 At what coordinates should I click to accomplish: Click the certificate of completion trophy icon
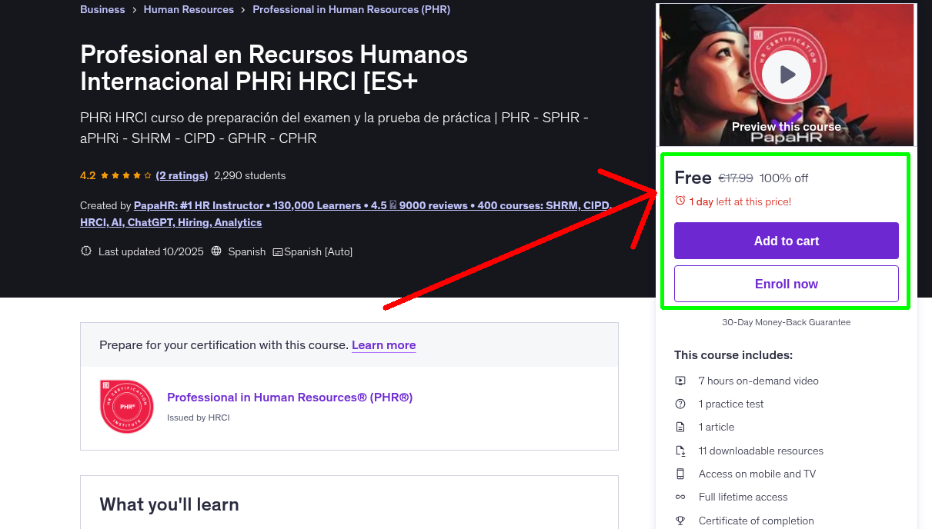[x=680, y=521]
